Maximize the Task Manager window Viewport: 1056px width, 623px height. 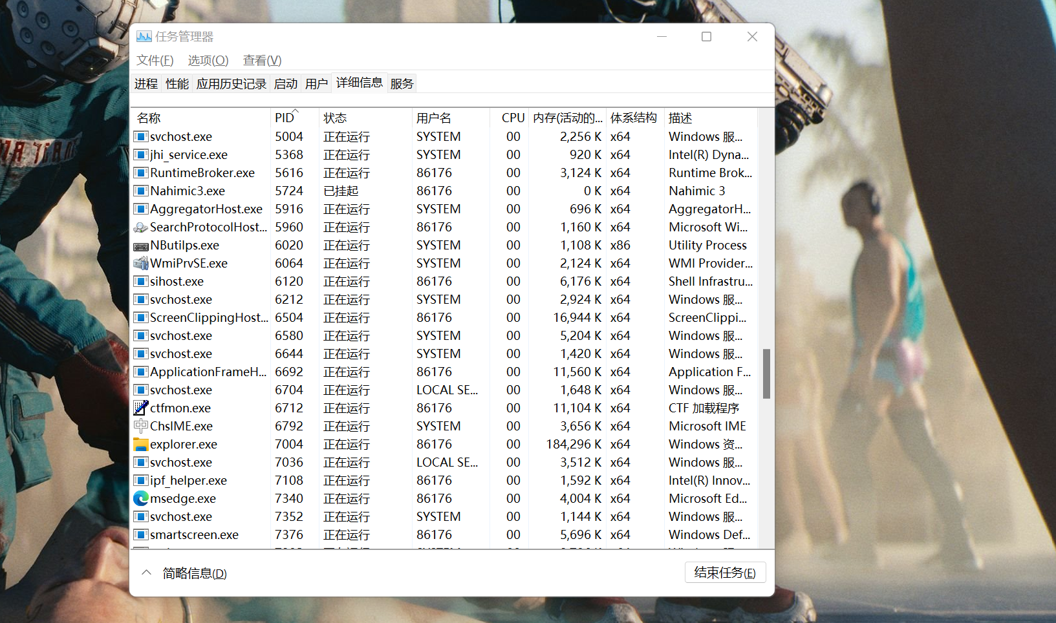point(706,37)
